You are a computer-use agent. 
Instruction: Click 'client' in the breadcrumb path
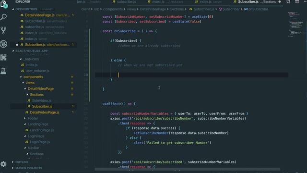(85, 9)
